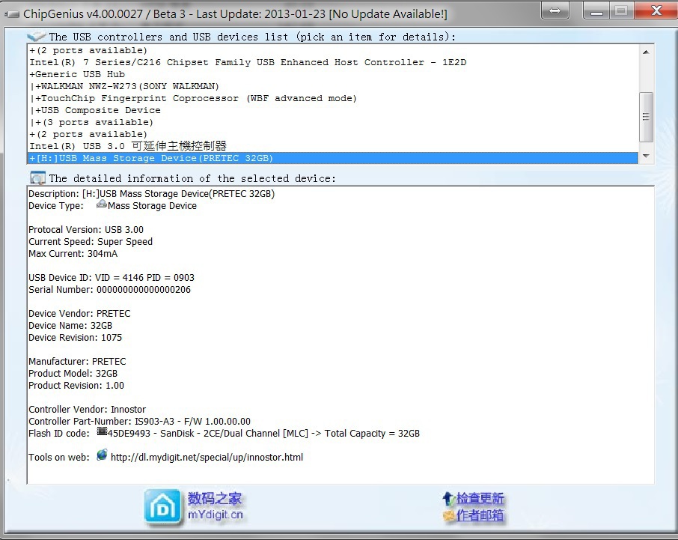Click the flash chip icon beside Flash ID code
Viewport: 678px width, 540px height.
102,431
